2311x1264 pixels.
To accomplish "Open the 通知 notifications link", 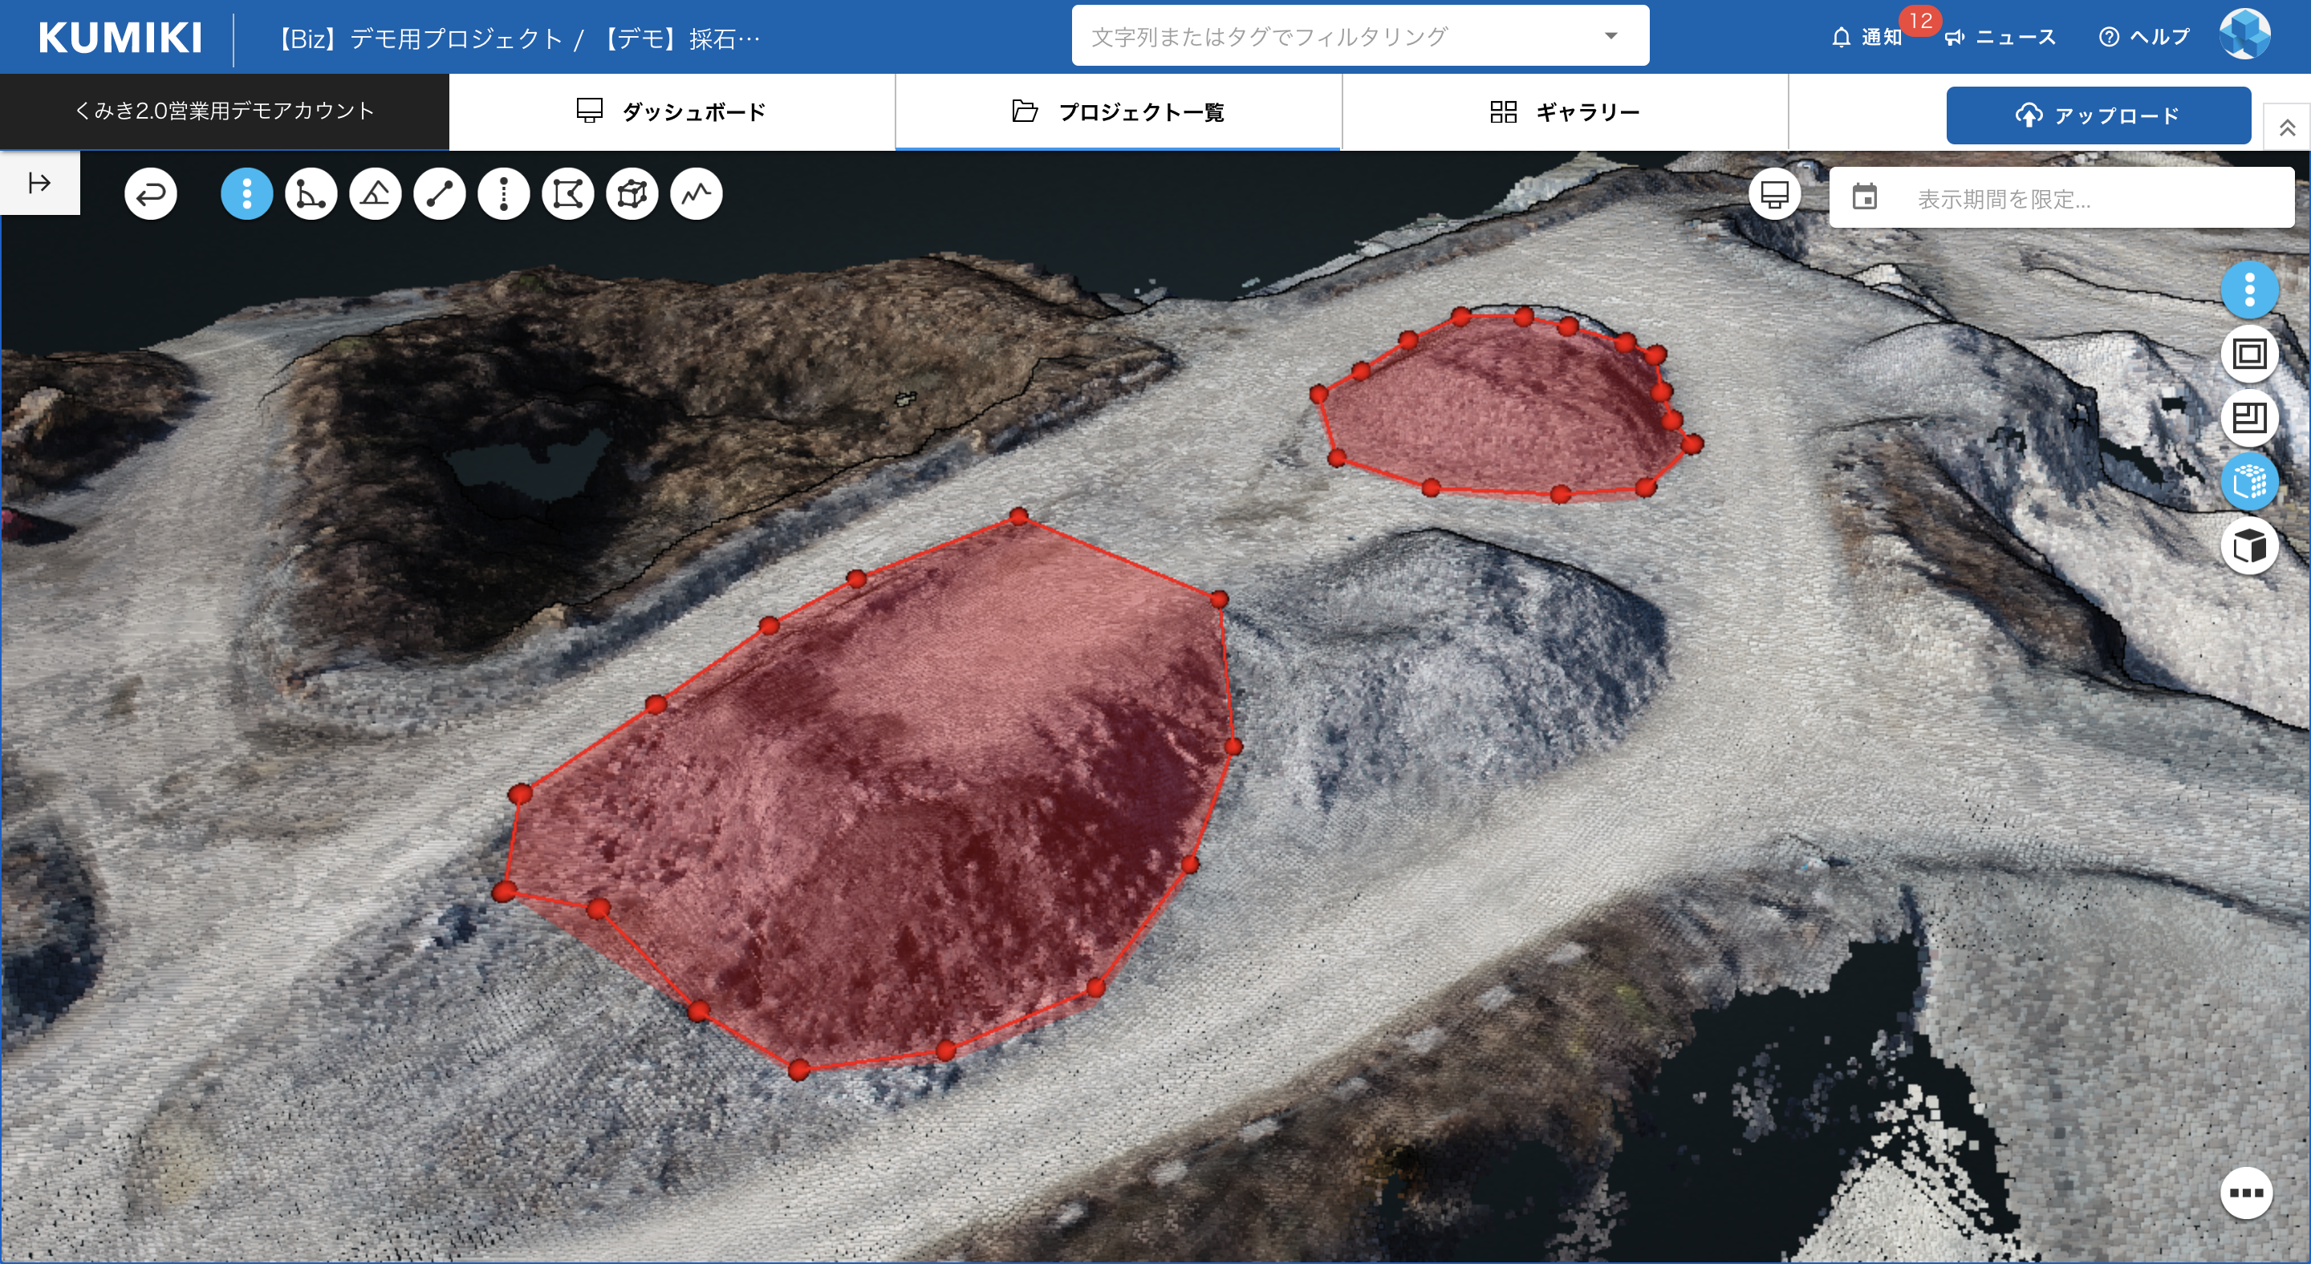I will [x=1868, y=37].
